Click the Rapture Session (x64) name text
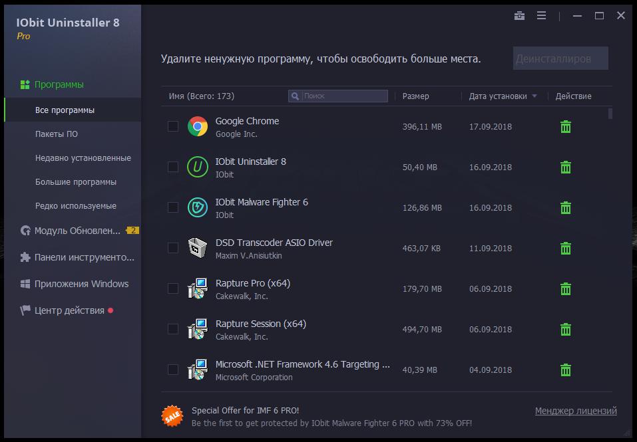Viewport: 637px width, 442px height. (261, 324)
